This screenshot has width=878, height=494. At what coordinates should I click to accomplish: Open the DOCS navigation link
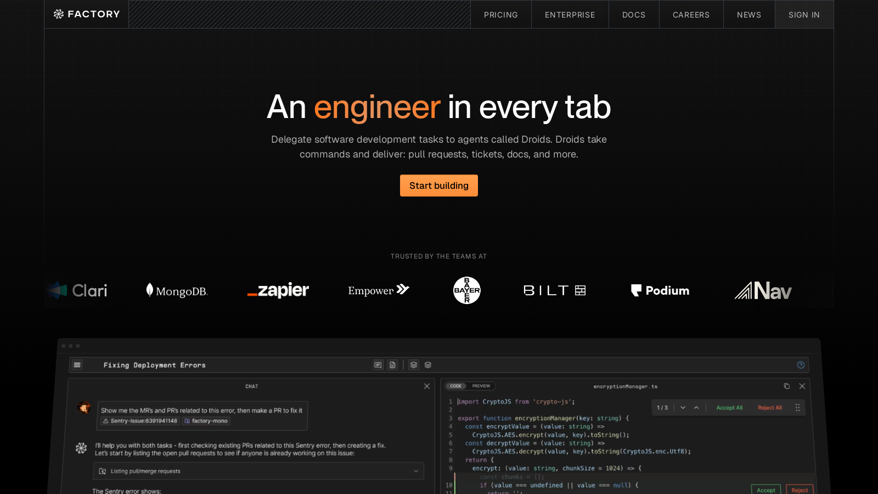pos(634,15)
